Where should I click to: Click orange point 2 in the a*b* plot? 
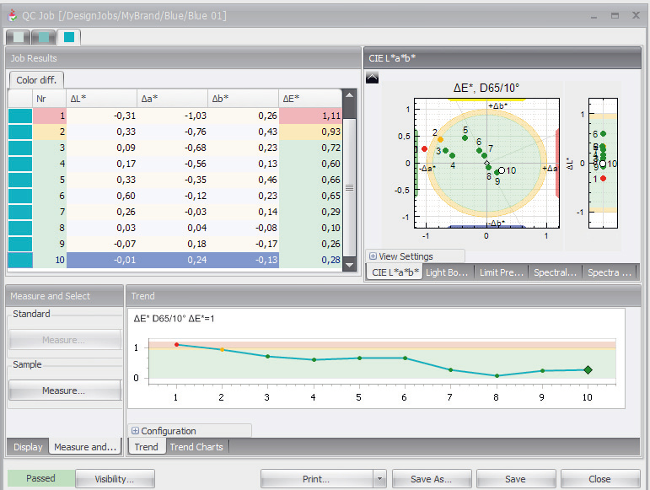[x=440, y=140]
